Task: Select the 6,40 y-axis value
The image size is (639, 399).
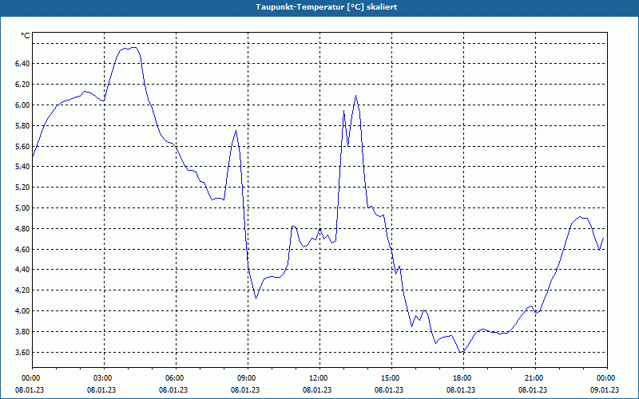Action: (x=22, y=64)
